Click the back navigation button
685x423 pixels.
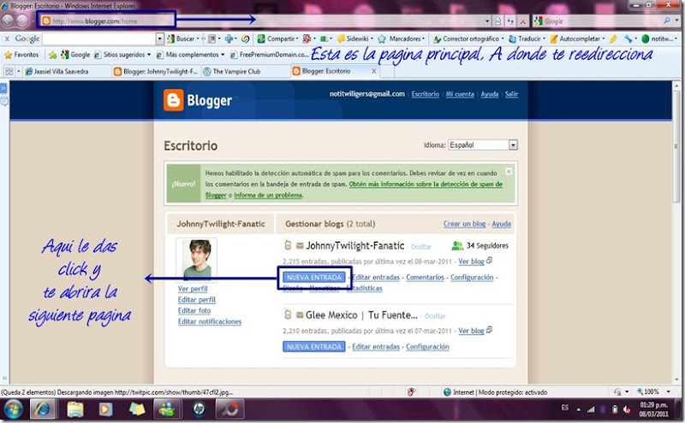tap(8, 21)
